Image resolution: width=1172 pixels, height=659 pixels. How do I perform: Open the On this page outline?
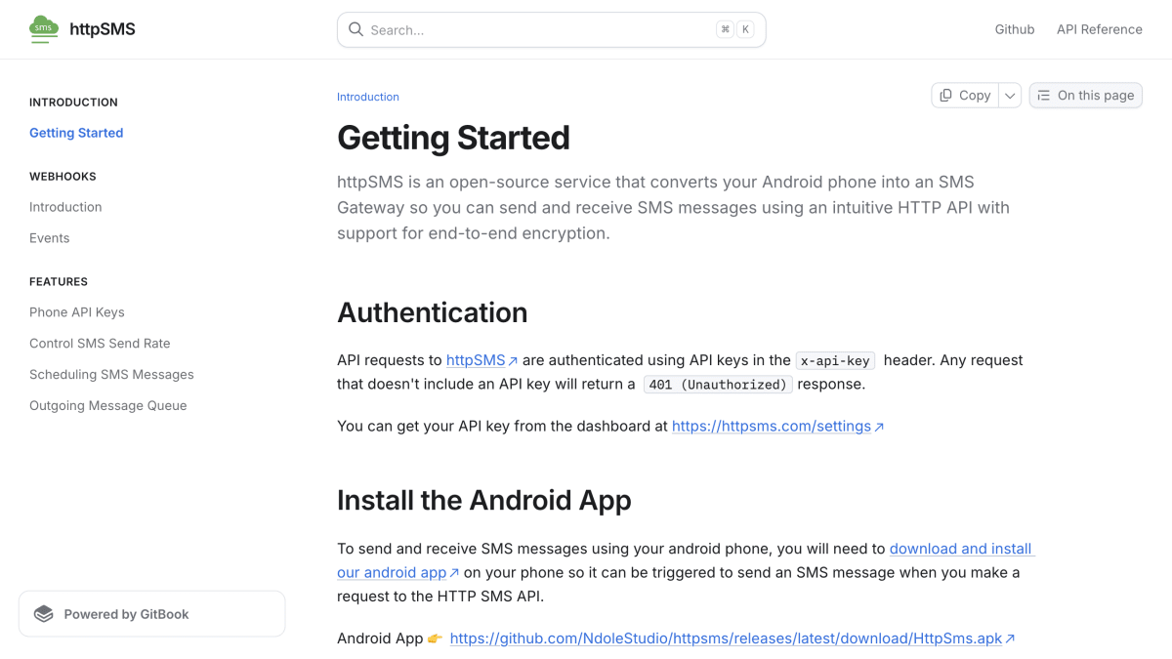1086,95
